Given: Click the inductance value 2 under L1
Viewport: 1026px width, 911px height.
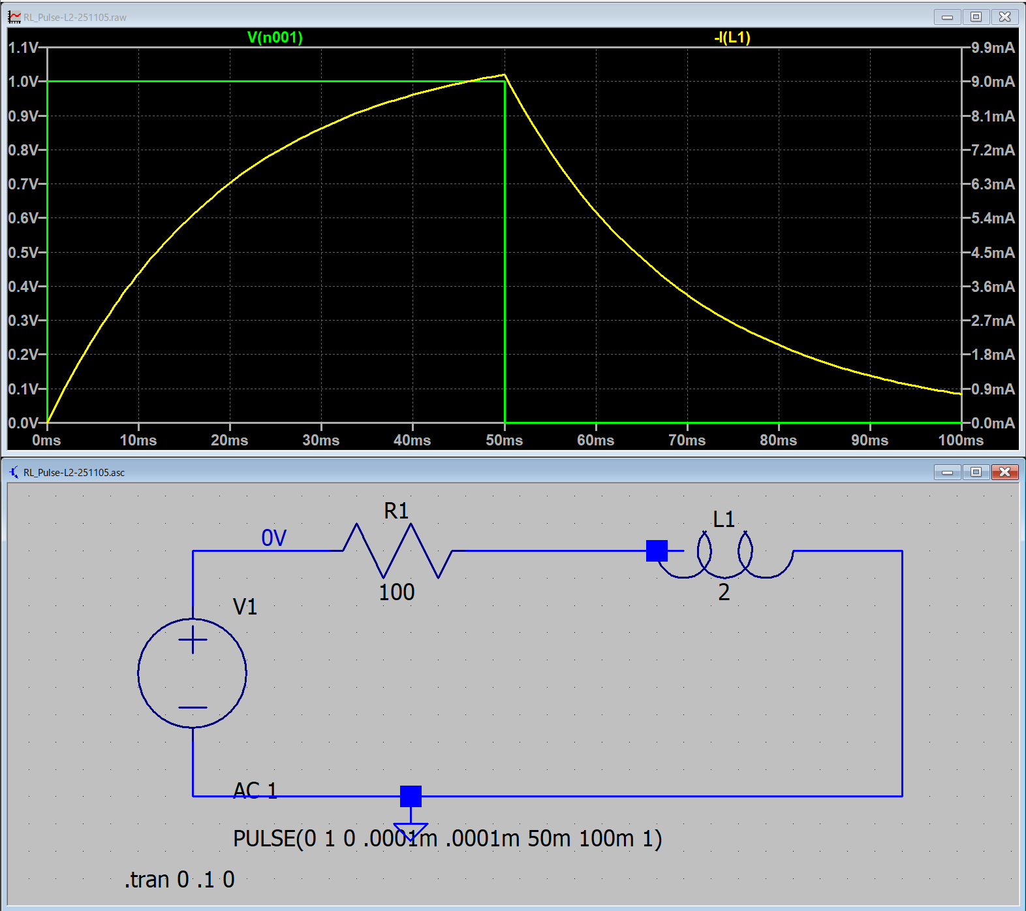Looking at the screenshot, I should [x=724, y=592].
